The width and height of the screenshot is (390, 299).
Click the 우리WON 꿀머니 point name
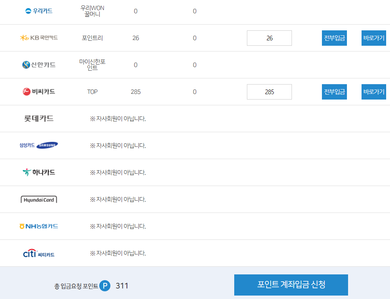[92, 11]
